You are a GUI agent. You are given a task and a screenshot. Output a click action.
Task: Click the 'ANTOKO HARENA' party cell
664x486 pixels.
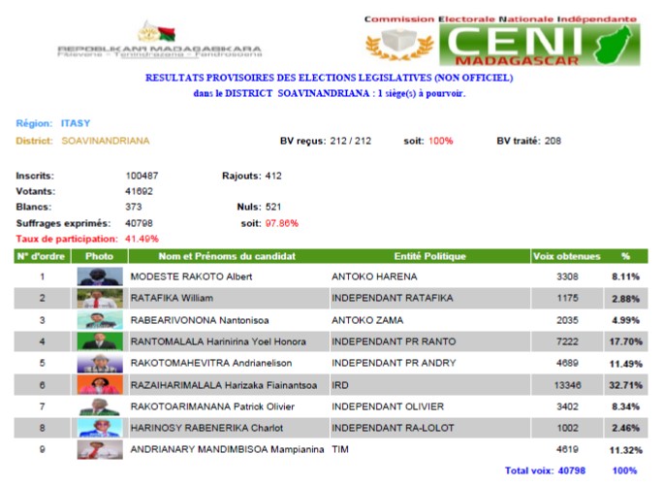(x=374, y=276)
